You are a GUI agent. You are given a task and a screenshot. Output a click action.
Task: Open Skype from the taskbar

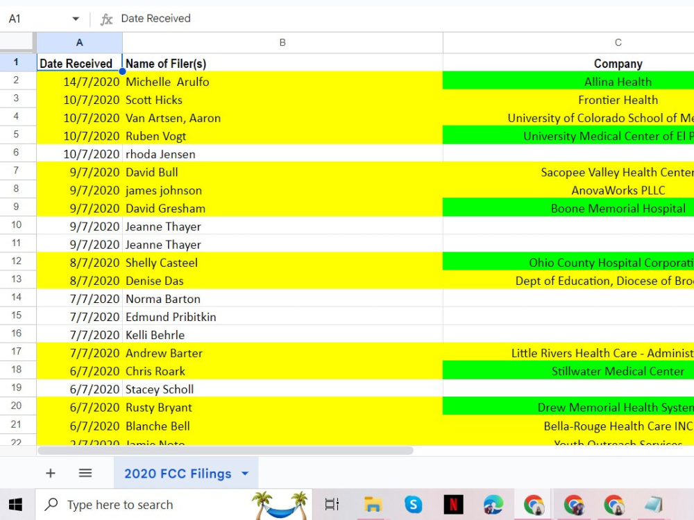413,505
